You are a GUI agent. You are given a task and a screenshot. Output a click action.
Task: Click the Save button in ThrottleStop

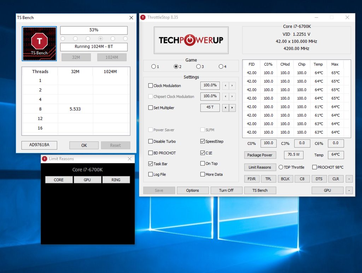tap(159, 190)
